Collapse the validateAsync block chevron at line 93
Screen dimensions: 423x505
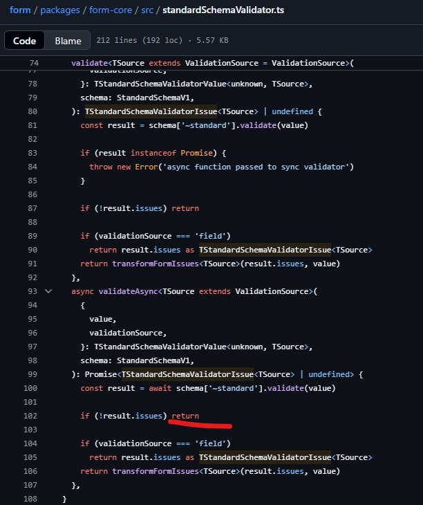pyautogui.click(x=48, y=291)
